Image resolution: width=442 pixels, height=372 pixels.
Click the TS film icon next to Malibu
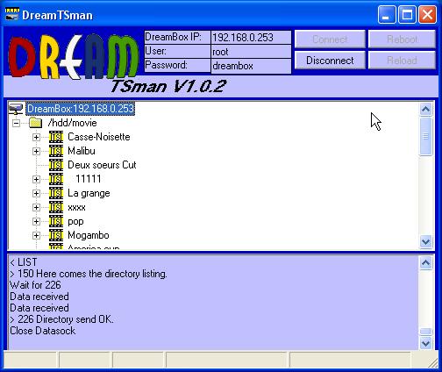click(56, 151)
